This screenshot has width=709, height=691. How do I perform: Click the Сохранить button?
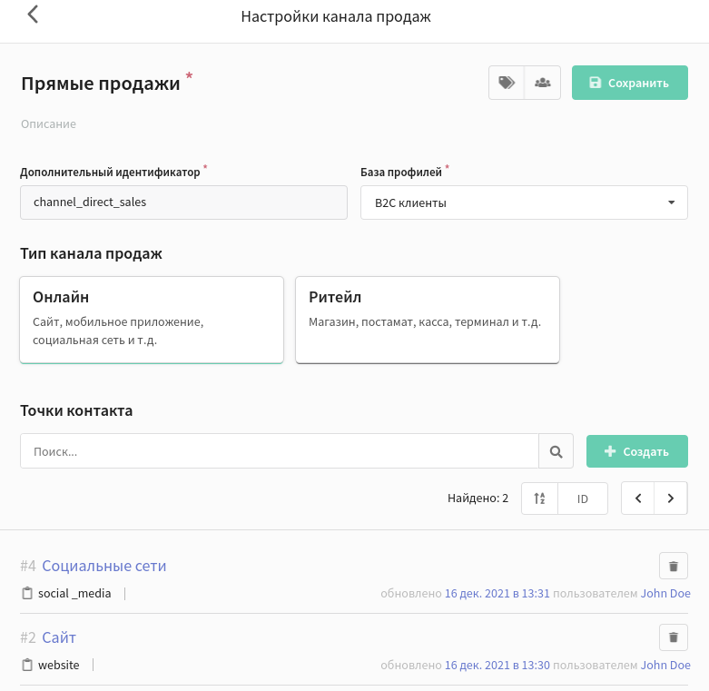coord(630,83)
